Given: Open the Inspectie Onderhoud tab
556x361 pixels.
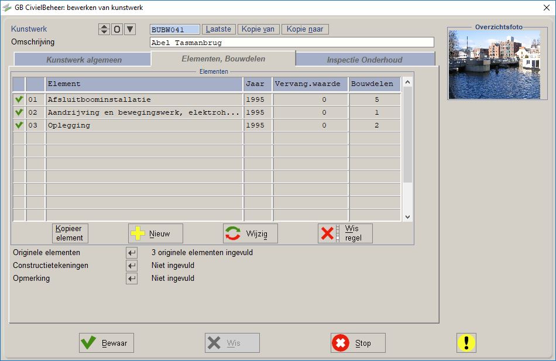Looking at the screenshot, I should pos(365,60).
